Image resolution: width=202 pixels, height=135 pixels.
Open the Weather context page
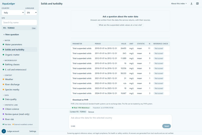tap(19, 79)
